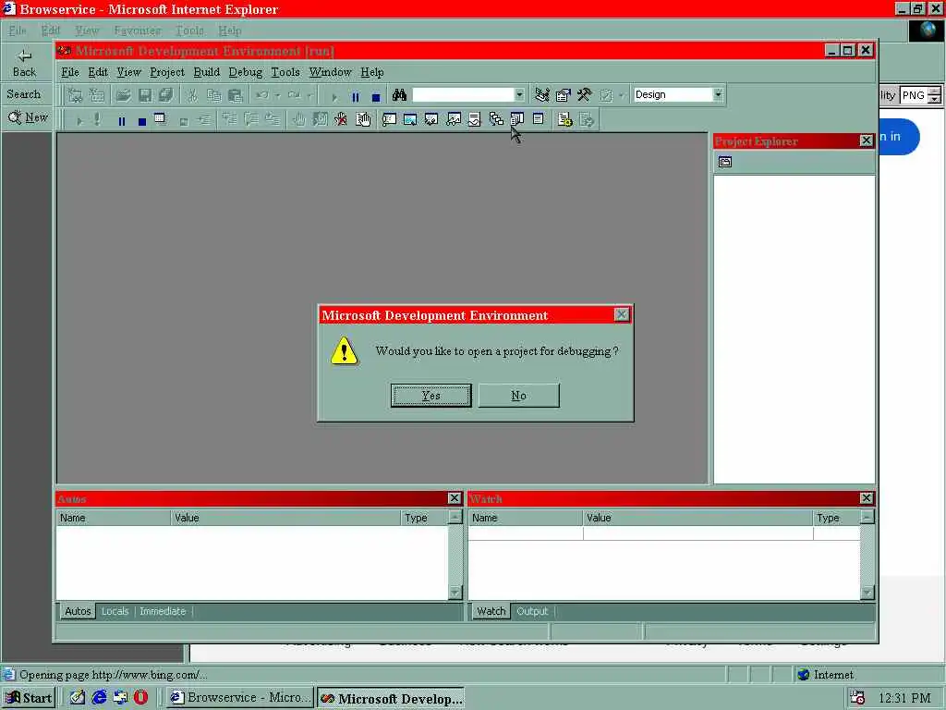Open the Threads window debug icon
The height and width of the screenshot is (710, 946).
(474, 119)
